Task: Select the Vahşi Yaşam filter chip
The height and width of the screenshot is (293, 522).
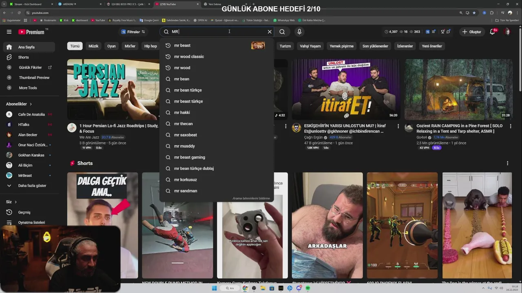Action: (310, 46)
